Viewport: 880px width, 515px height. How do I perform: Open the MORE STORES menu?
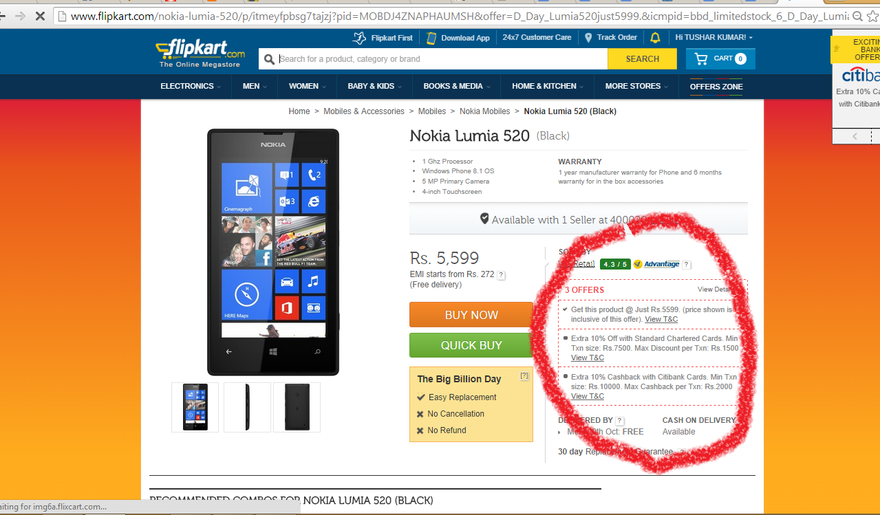coord(636,87)
